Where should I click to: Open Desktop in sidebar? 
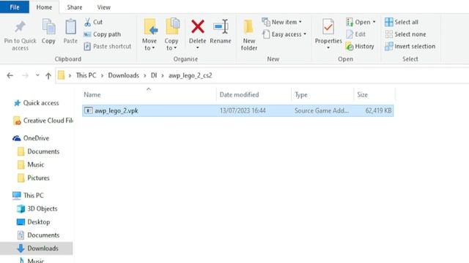click(x=33, y=222)
